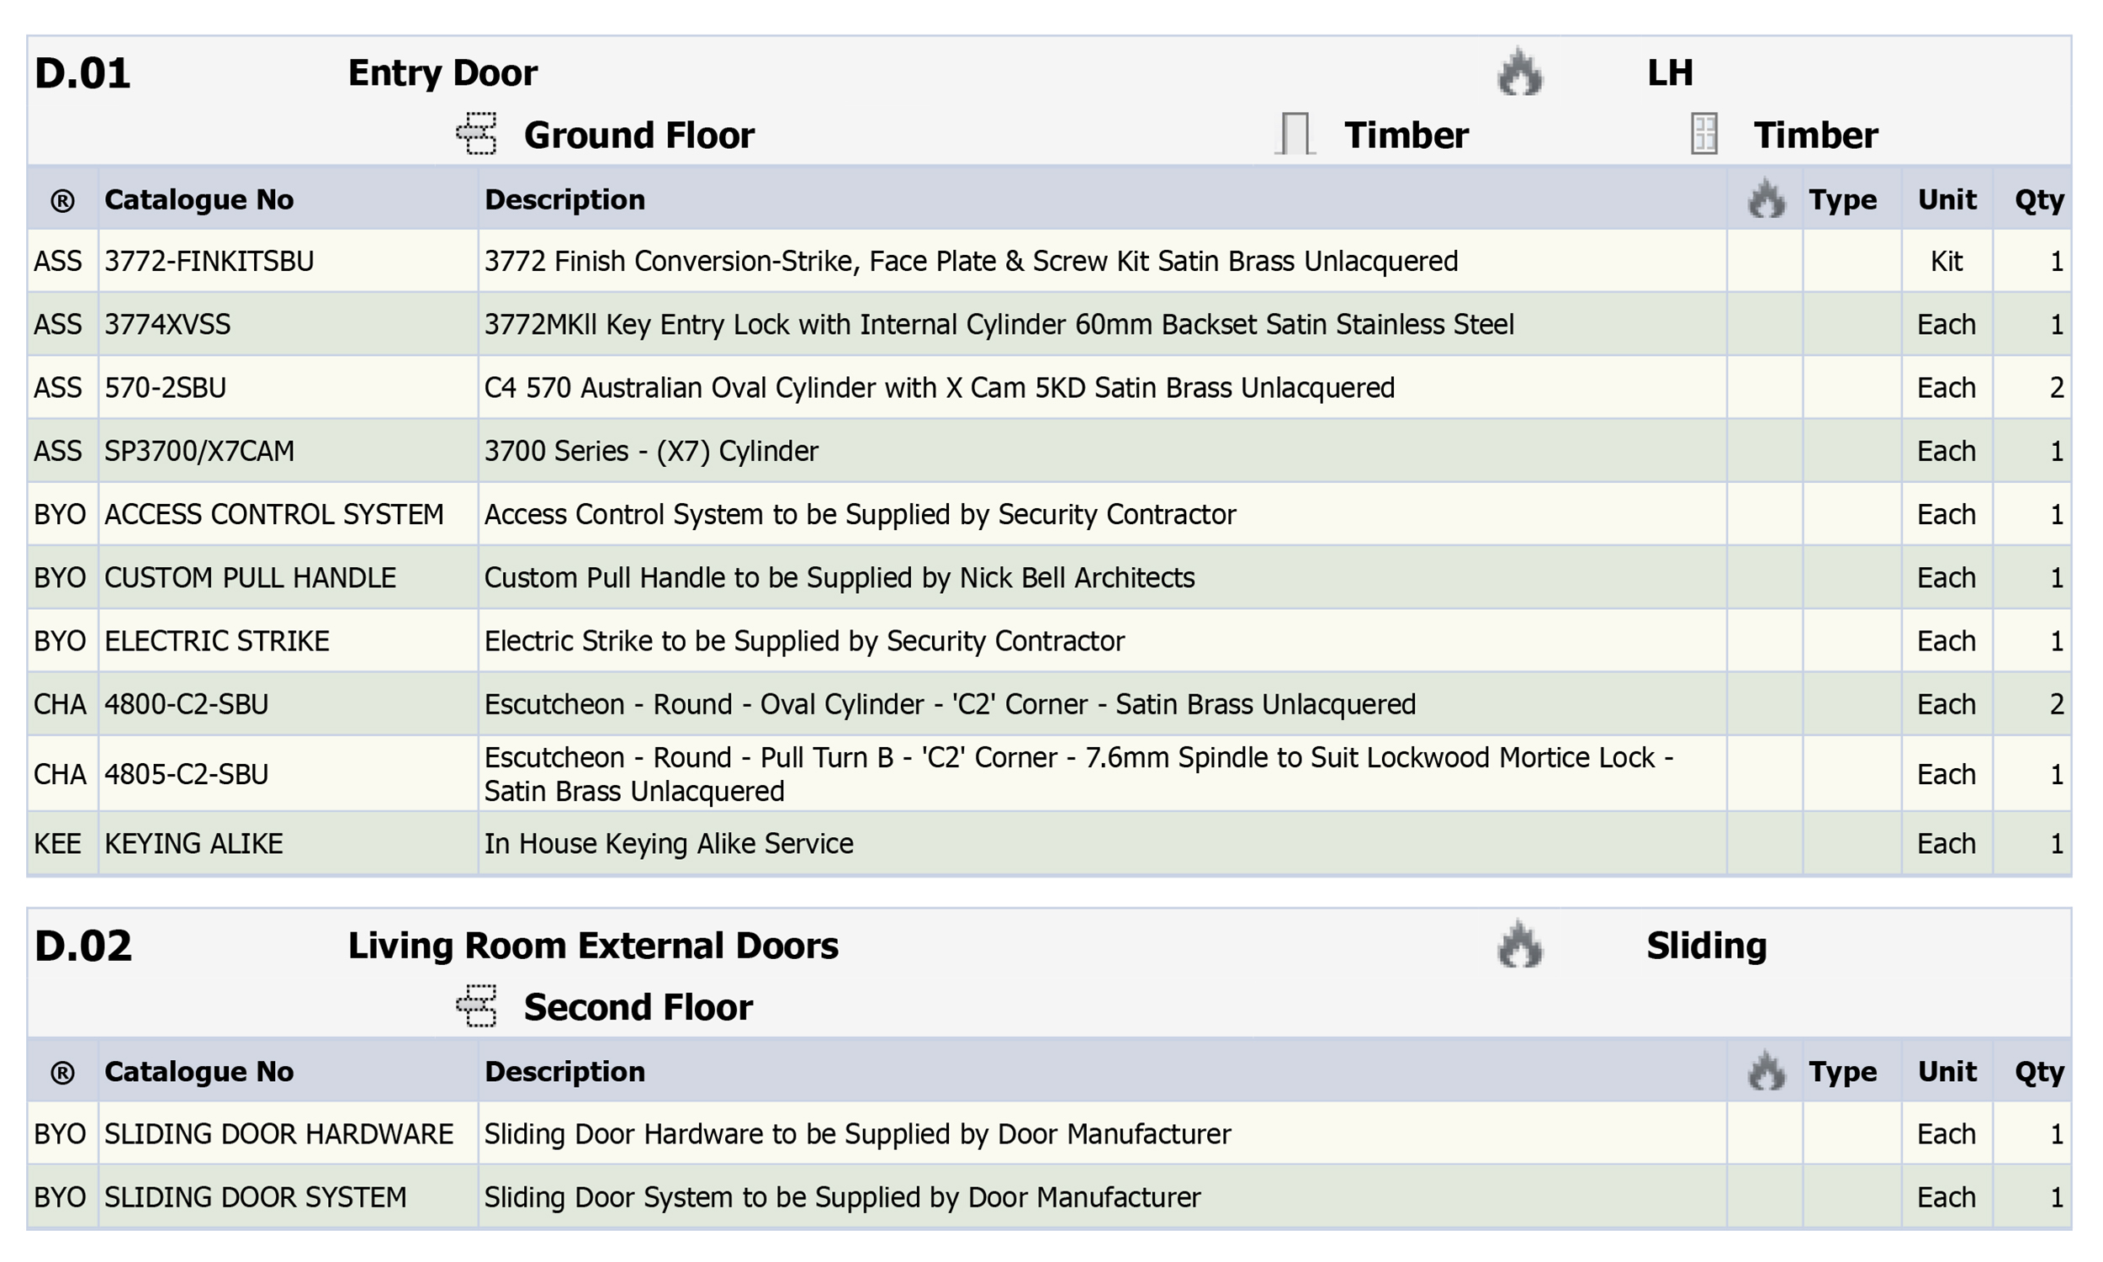Click the fire rating icon in D.01 header
Screen dimensions: 2103x1262
point(1520,72)
